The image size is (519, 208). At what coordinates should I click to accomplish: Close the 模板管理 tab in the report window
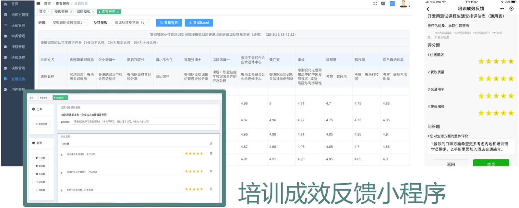71,12
